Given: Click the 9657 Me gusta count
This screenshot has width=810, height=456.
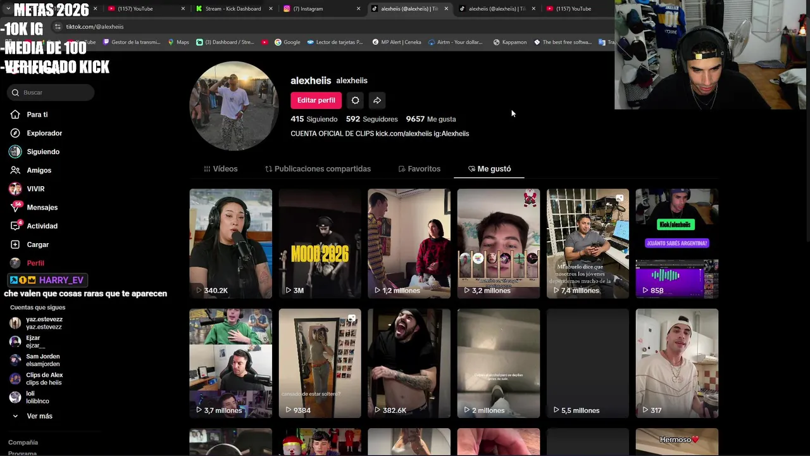Looking at the screenshot, I should pos(430,119).
